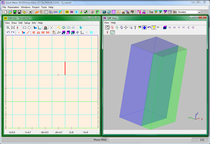
Task: Open the Draw menu in QW Edit
Action: [x=14, y=23]
